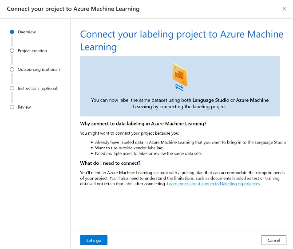Click the dialog title text at top
Image resolution: width=293 pixels, height=249 pixels.
[73, 9]
